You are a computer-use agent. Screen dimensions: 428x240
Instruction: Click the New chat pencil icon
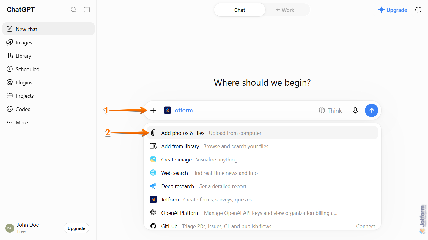tap(10, 29)
